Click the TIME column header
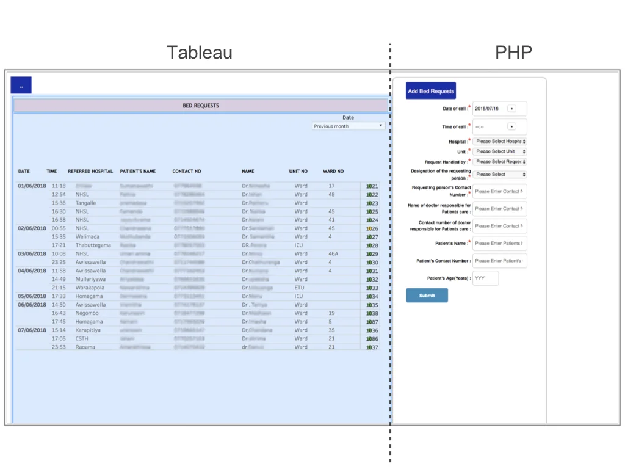 [x=52, y=171]
